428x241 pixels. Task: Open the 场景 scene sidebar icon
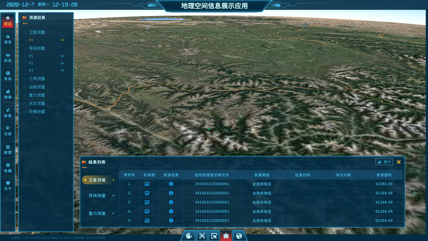click(x=8, y=39)
